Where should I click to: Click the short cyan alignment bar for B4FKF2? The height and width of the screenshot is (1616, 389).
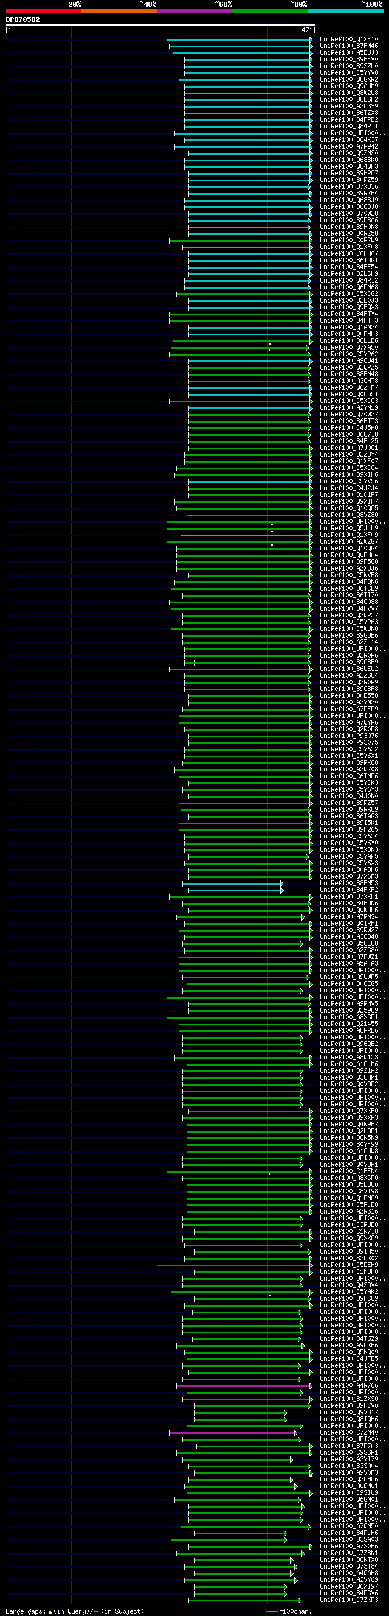click(236, 890)
